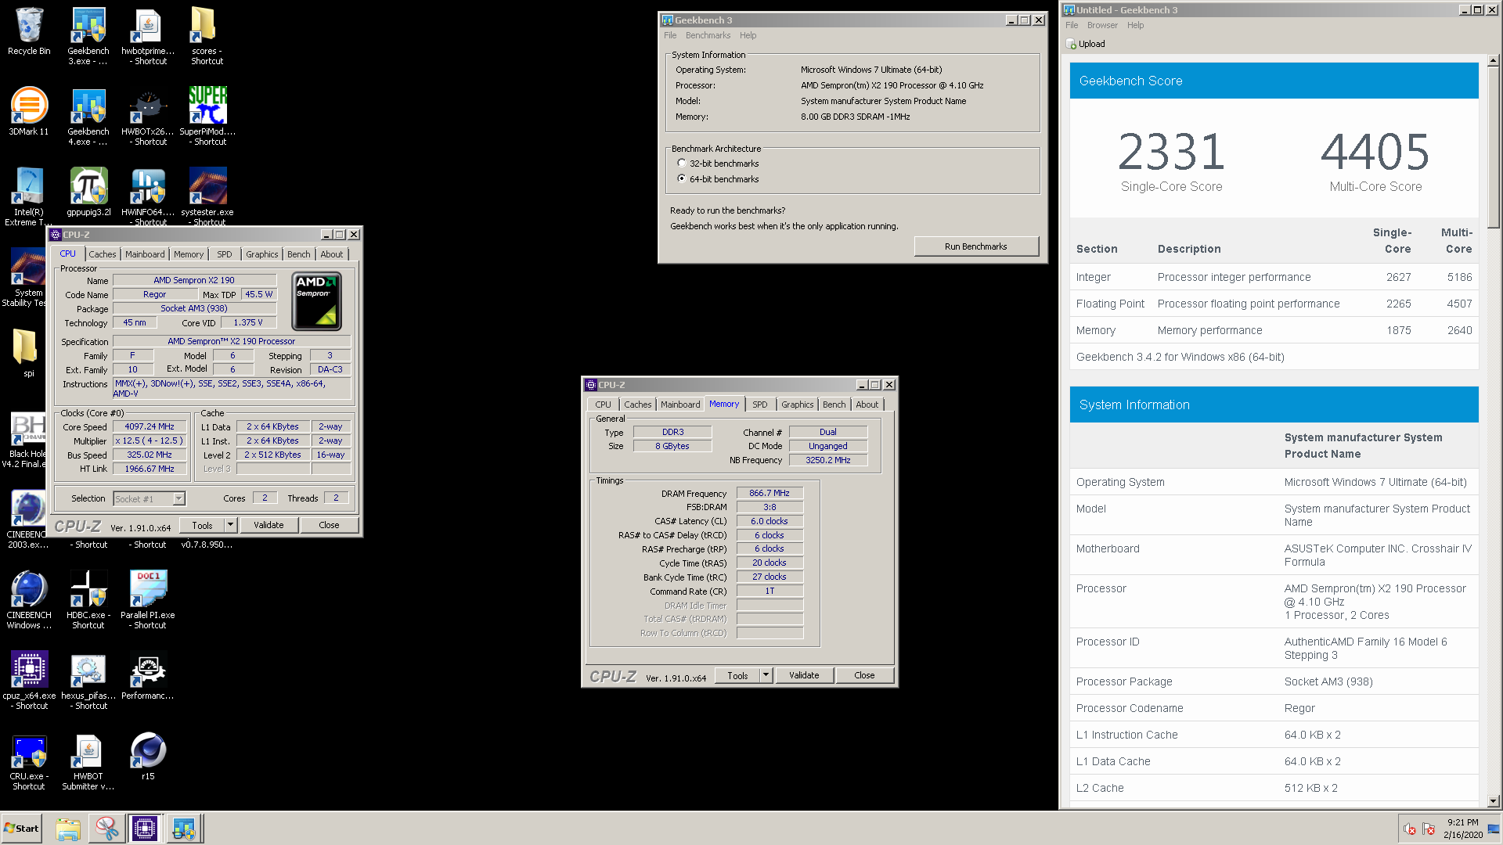Open Windows Explorer from the taskbar
This screenshot has height=845, width=1503.
[68, 829]
